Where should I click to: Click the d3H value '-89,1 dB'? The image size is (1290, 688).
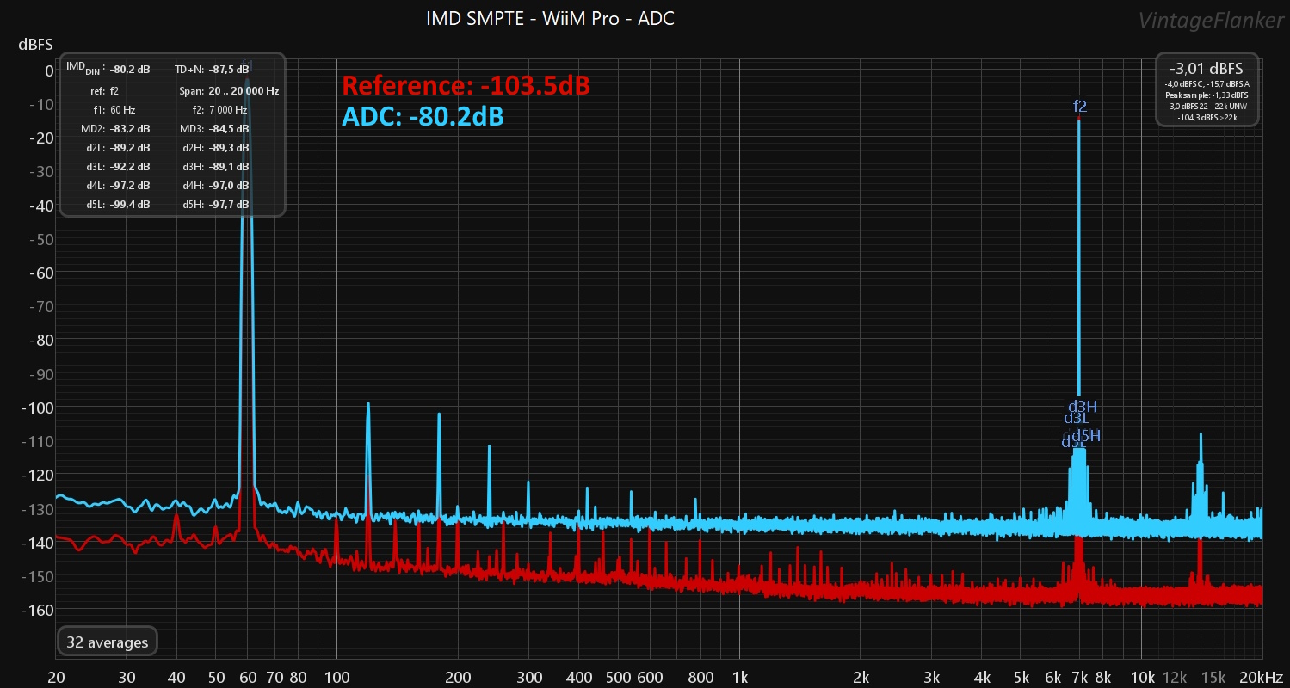[x=229, y=167]
